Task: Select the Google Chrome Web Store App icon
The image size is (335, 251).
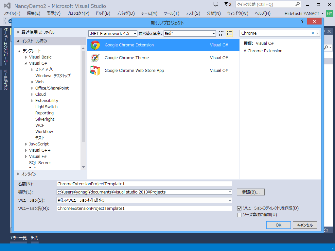Action: 95,71
